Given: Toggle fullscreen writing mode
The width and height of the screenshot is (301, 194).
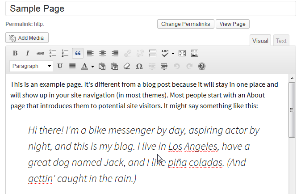Looking at the screenshot, I should tap(182, 53).
